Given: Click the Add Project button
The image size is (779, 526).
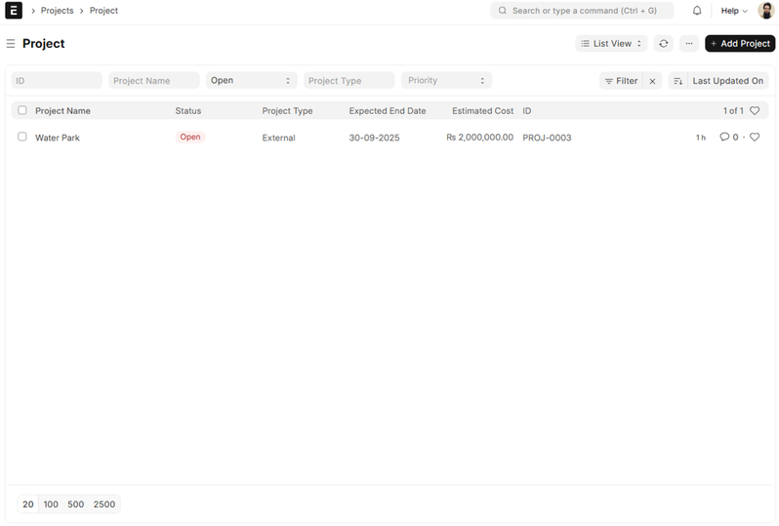Looking at the screenshot, I should click(x=740, y=44).
